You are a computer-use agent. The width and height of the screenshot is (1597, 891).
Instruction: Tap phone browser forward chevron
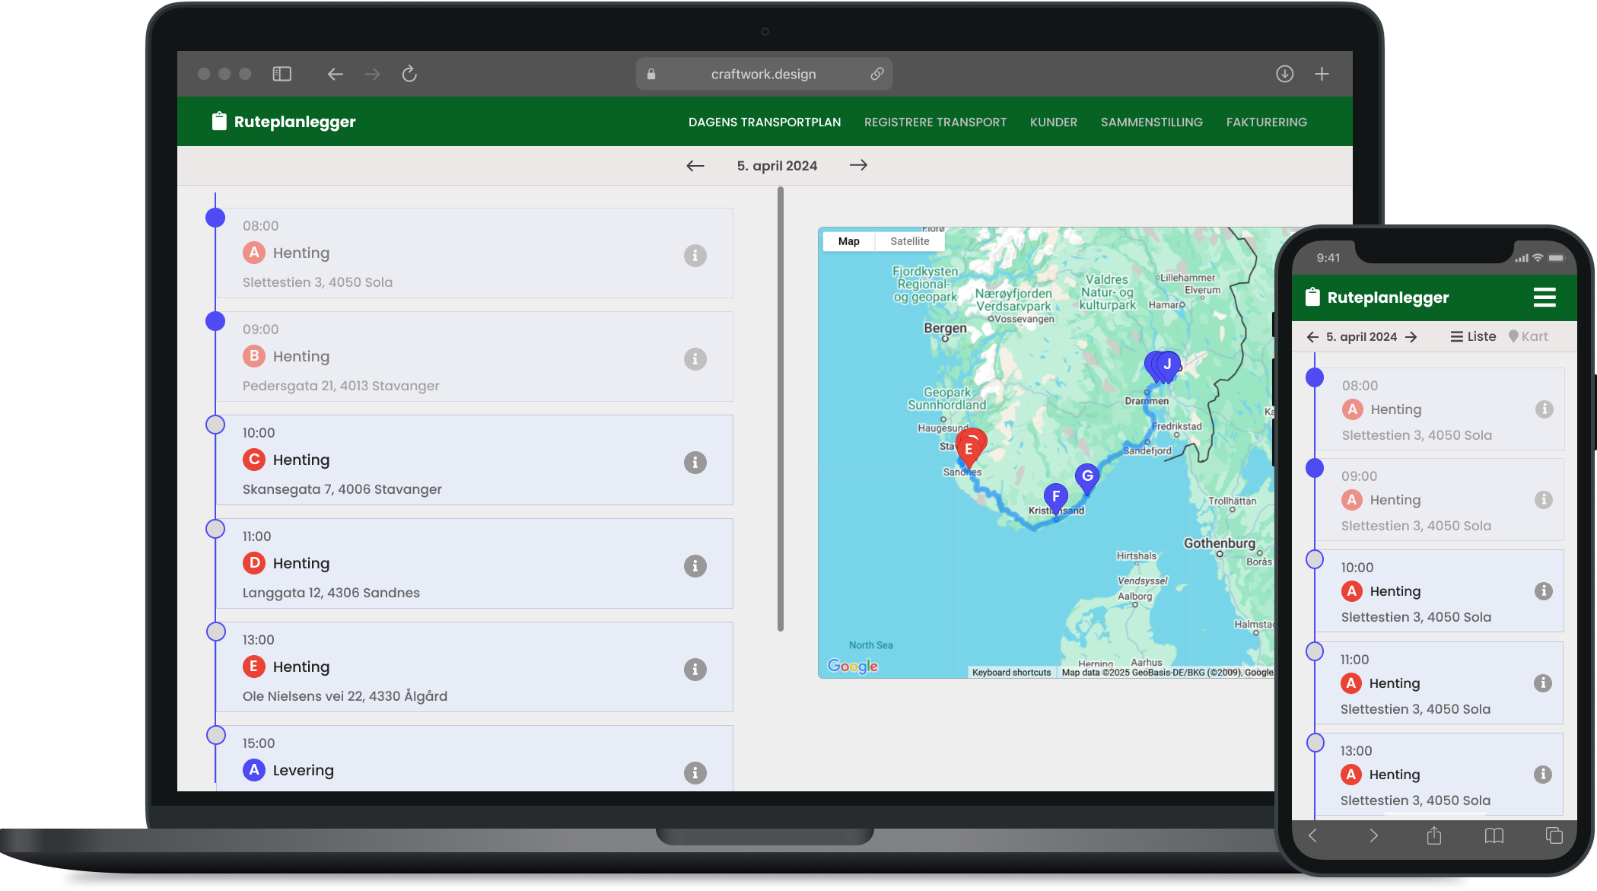1373,835
